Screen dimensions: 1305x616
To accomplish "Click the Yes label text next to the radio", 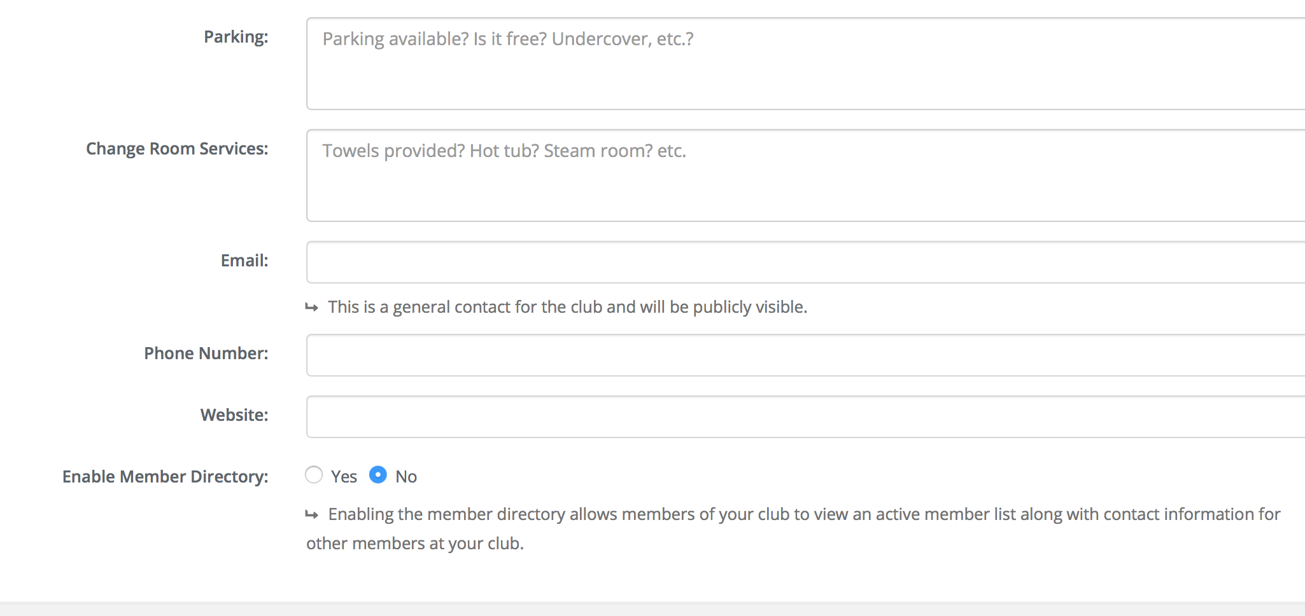I will pyautogui.click(x=344, y=477).
